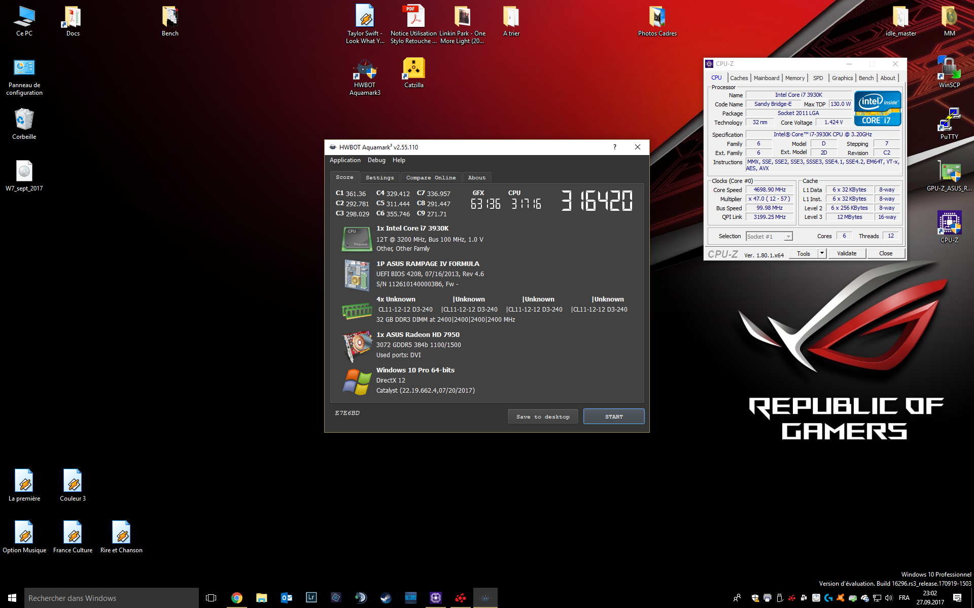The width and height of the screenshot is (974, 608).
Task: Switch to Compare Online tab
Action: [431, 177]
